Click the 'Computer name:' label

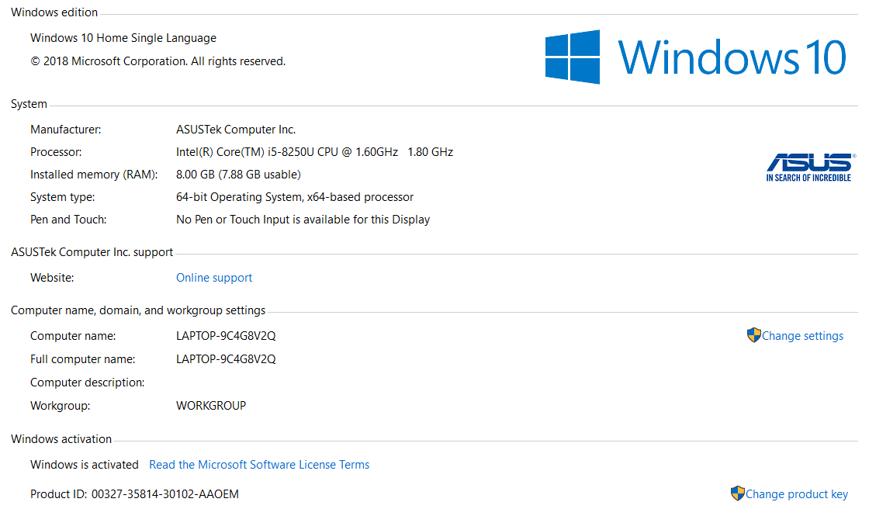click(x=73, y=336)
